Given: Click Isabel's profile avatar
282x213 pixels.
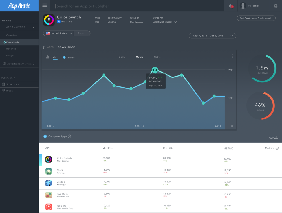Looking at the screenshot, I should tap(243, 6).
